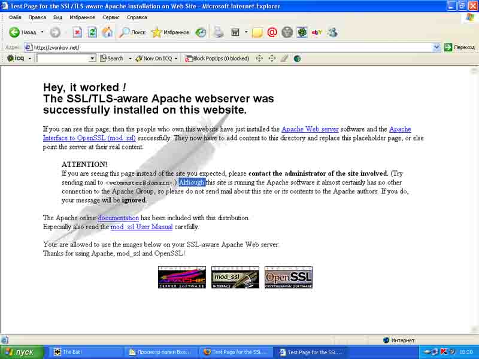
Task: Expand the ICQ logo menu dropdown arrow
Action: (29, 58)
